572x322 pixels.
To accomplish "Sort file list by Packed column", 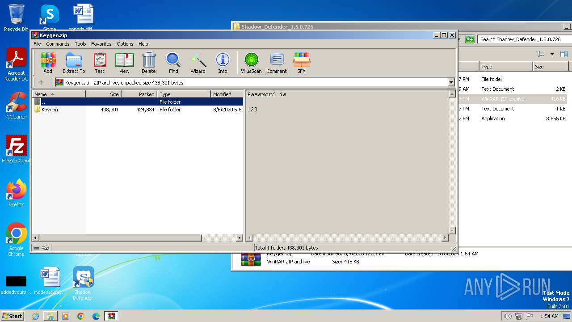I will (139, 94).
